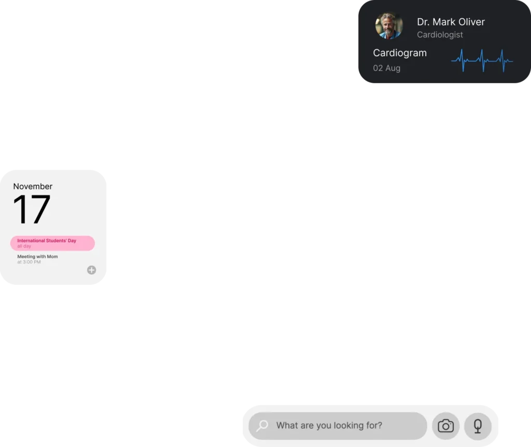Image resolution: width=531 pixels, height=447 pixels.
Task: Click the camera icon beside search bar
Action: [x=445, y=426]
